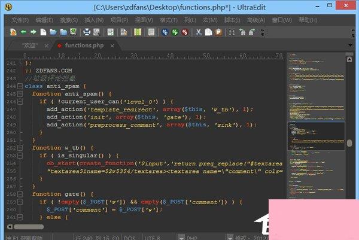Open the PHP language dropdown in status bar
The height and width of the screenshot is (240, 359).
181,237
